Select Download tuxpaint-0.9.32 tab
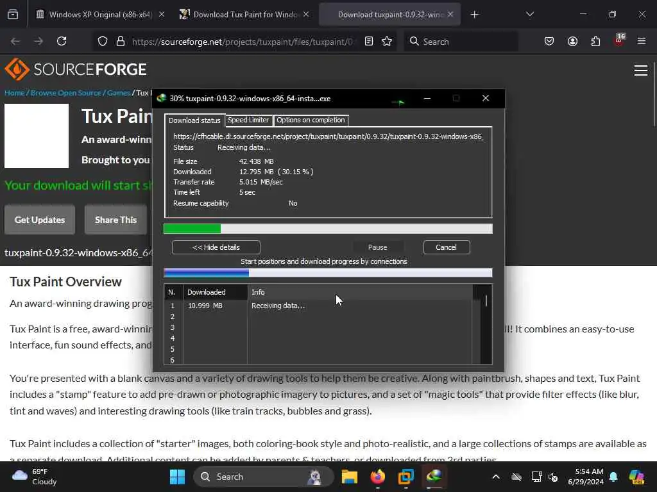This screenshot has width=657, height=492. 389,15
